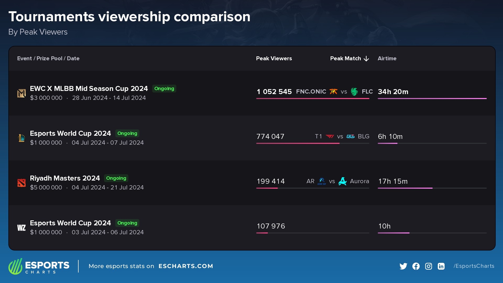Select the 774 047 peak viewers value
This screenshot has height=283, width=503.
coord(270,137)
